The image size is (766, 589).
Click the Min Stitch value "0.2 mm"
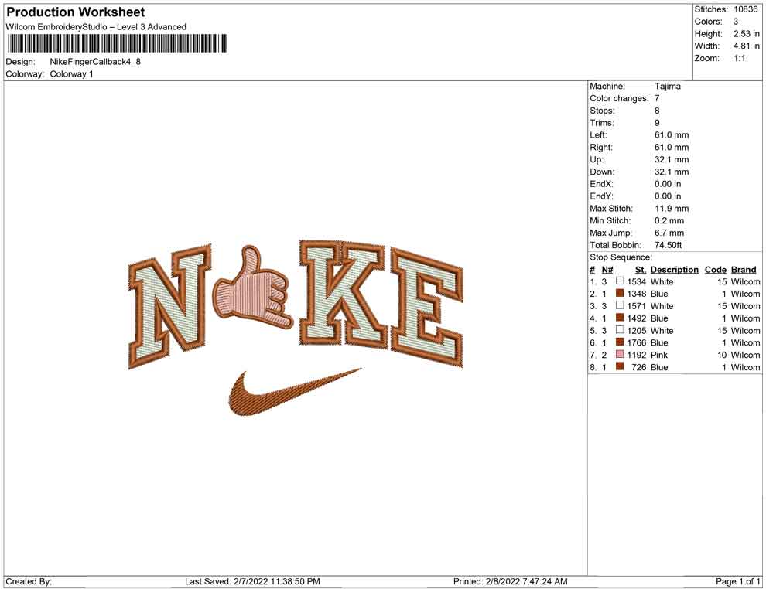point(669,220)
